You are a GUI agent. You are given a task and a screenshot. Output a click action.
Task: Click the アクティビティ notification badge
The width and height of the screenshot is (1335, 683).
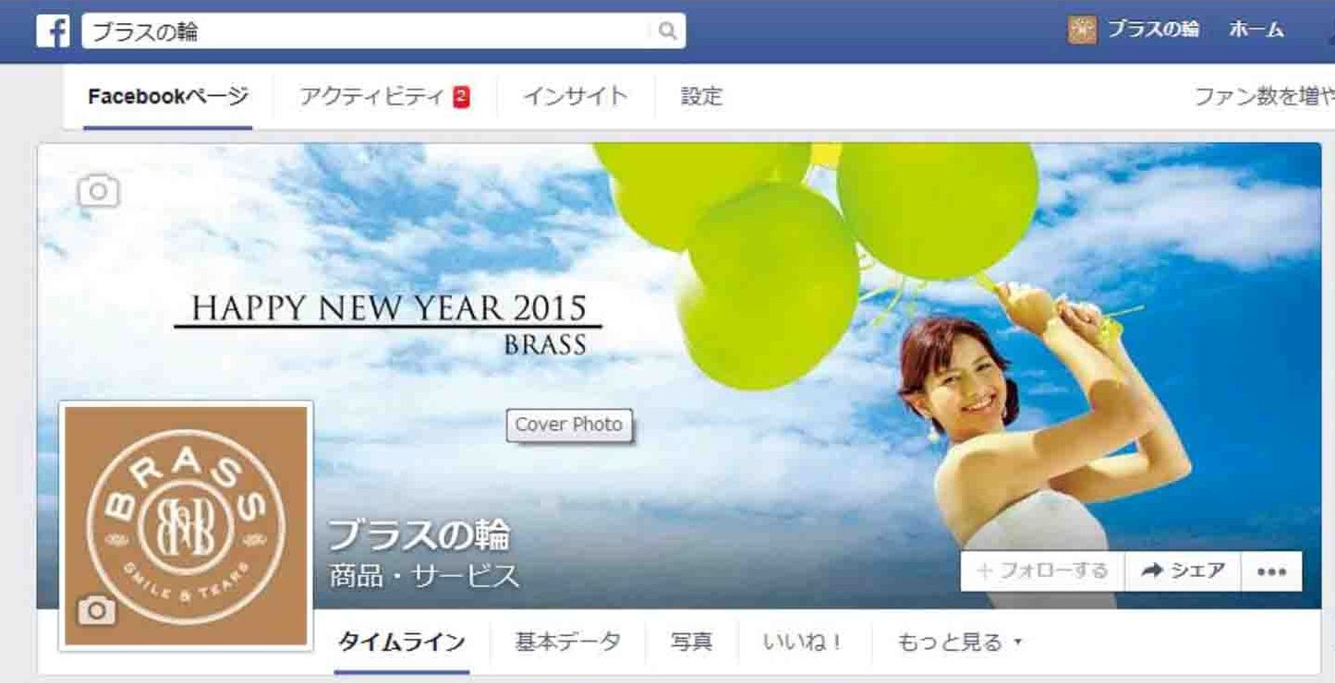coord(462,96)
